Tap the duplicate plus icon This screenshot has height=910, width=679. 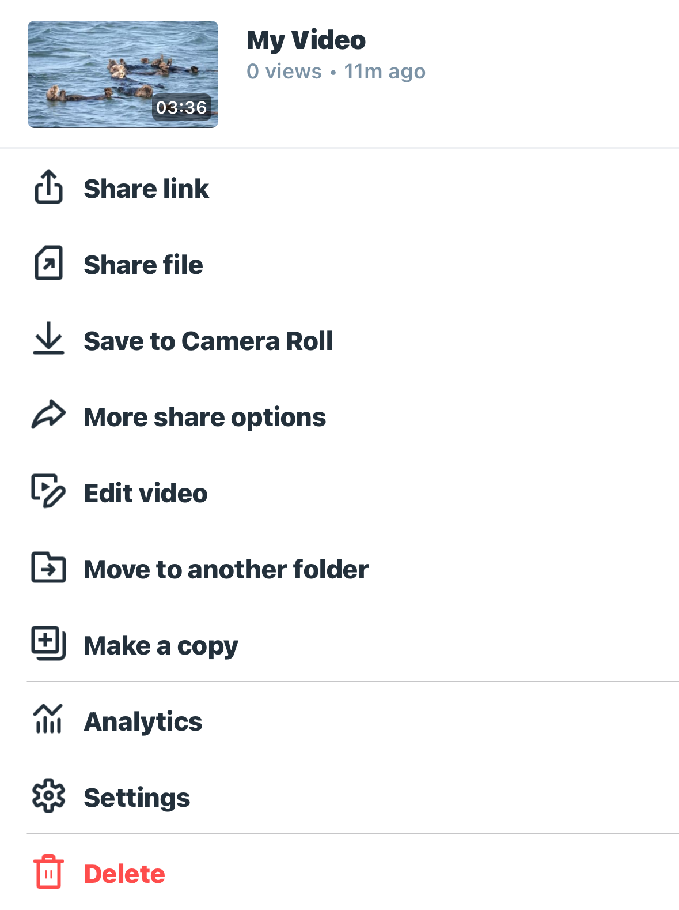48,644
